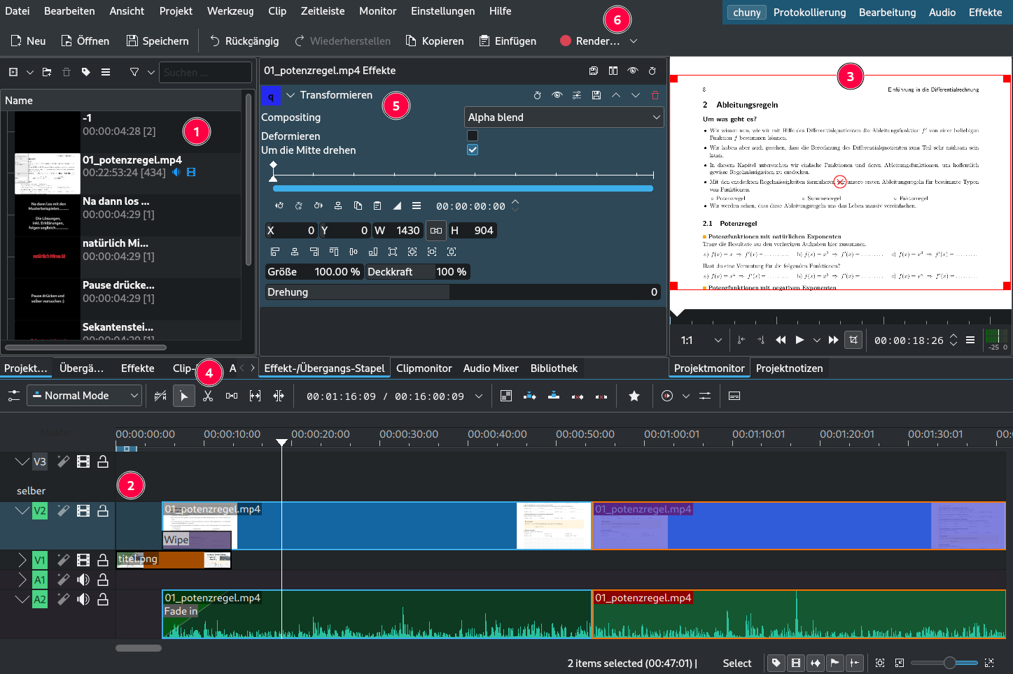
Task: Select the 01_potenzregel.mp4 thumbnail in project bin
Action: coord(48,173)
